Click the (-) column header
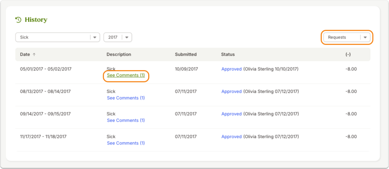389x169 pixels. 348,54
